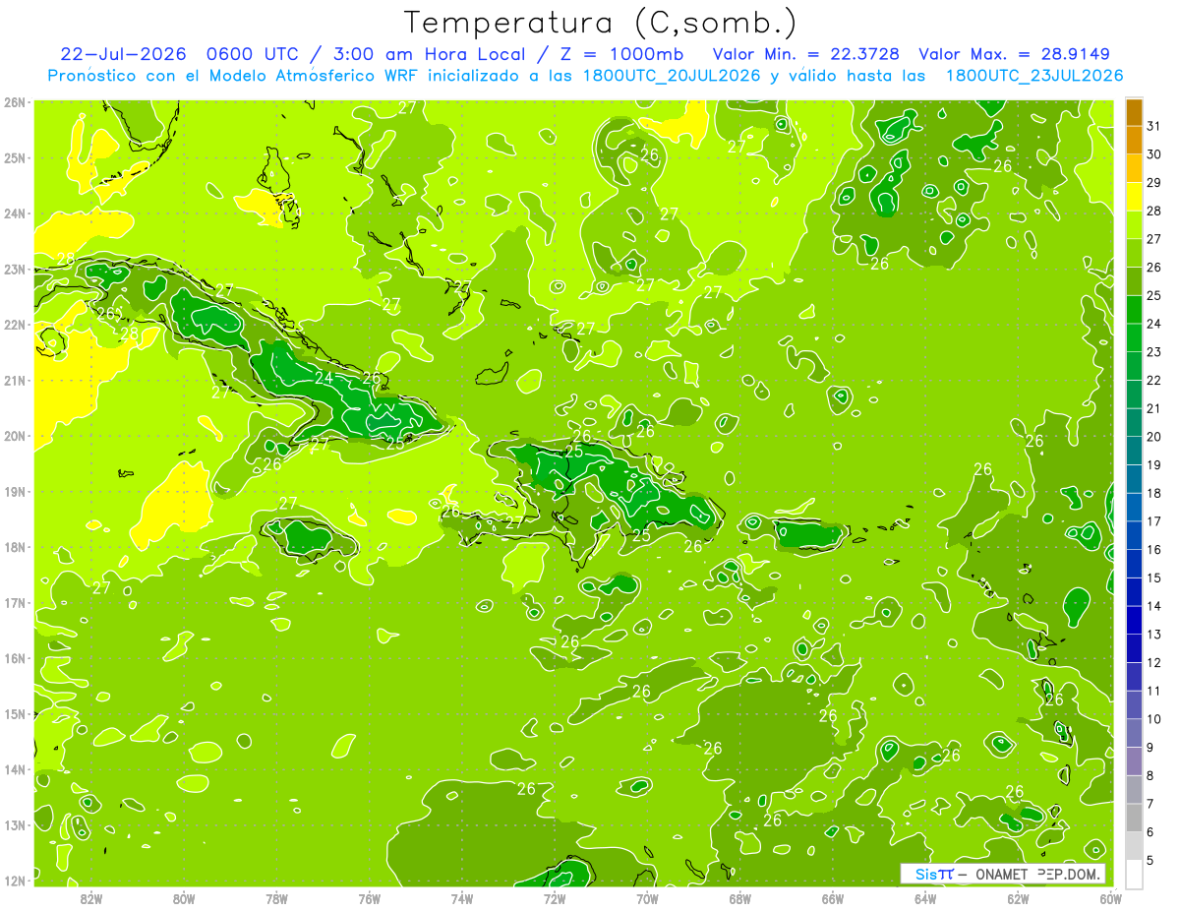Click the "18N" latitude label
This screenshot has width=1180, height=912.
point(15,547)
